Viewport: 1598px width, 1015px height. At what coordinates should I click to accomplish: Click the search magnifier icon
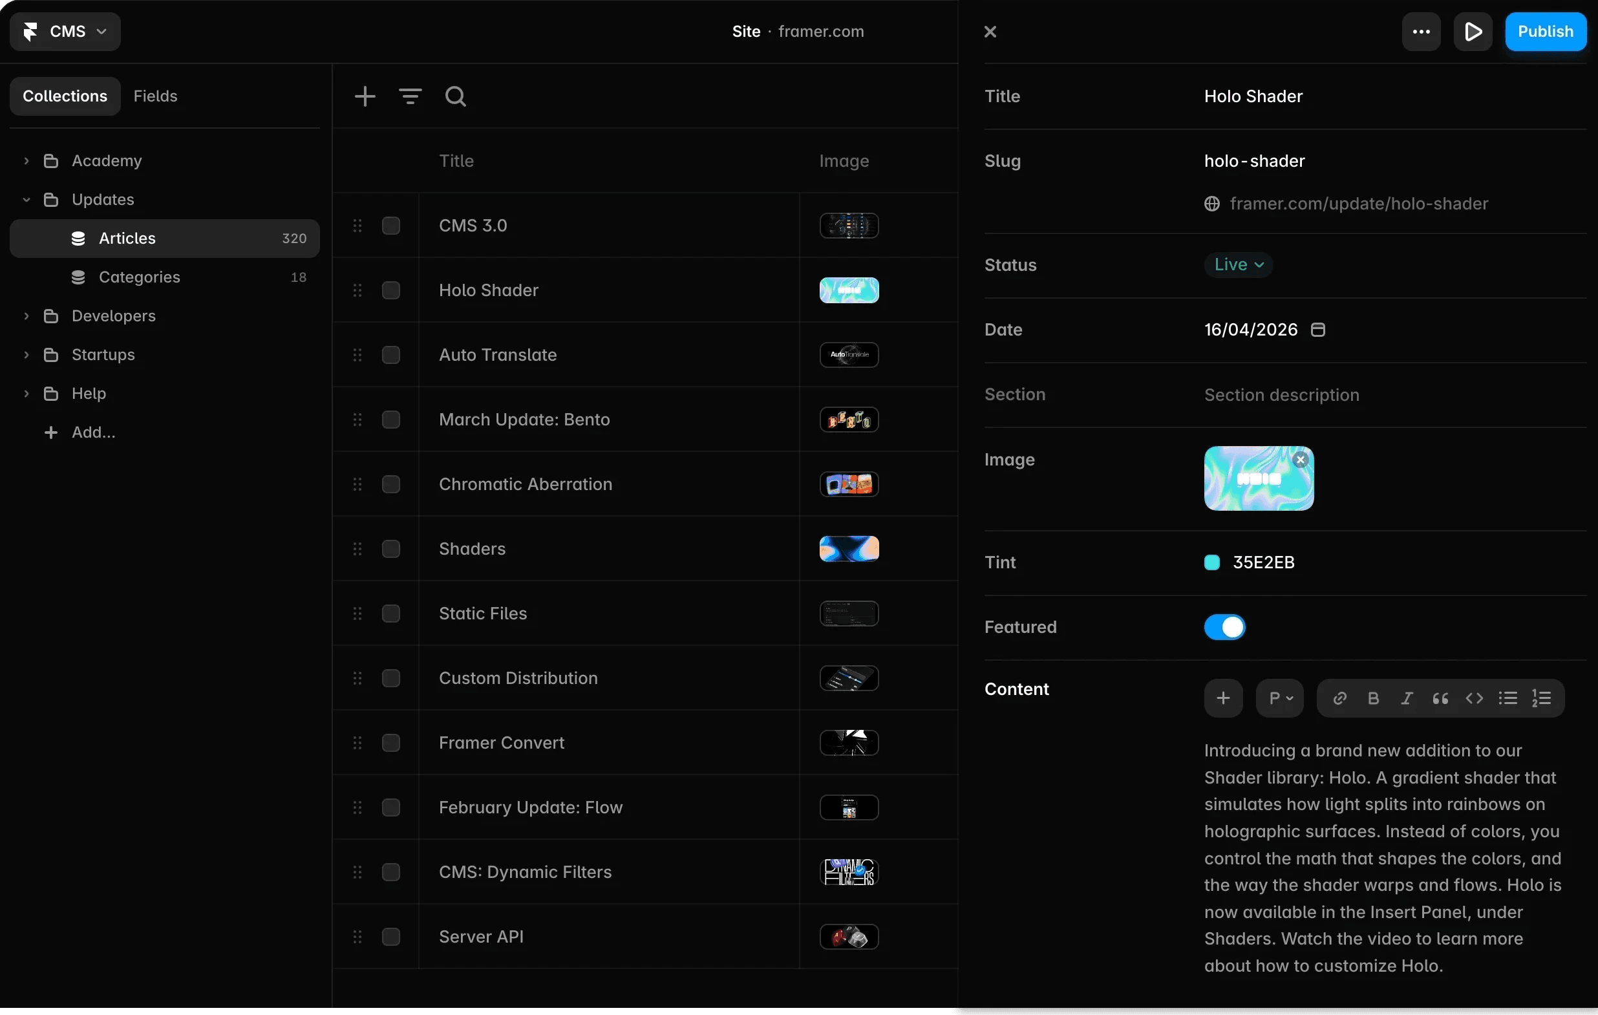point(455,96)
